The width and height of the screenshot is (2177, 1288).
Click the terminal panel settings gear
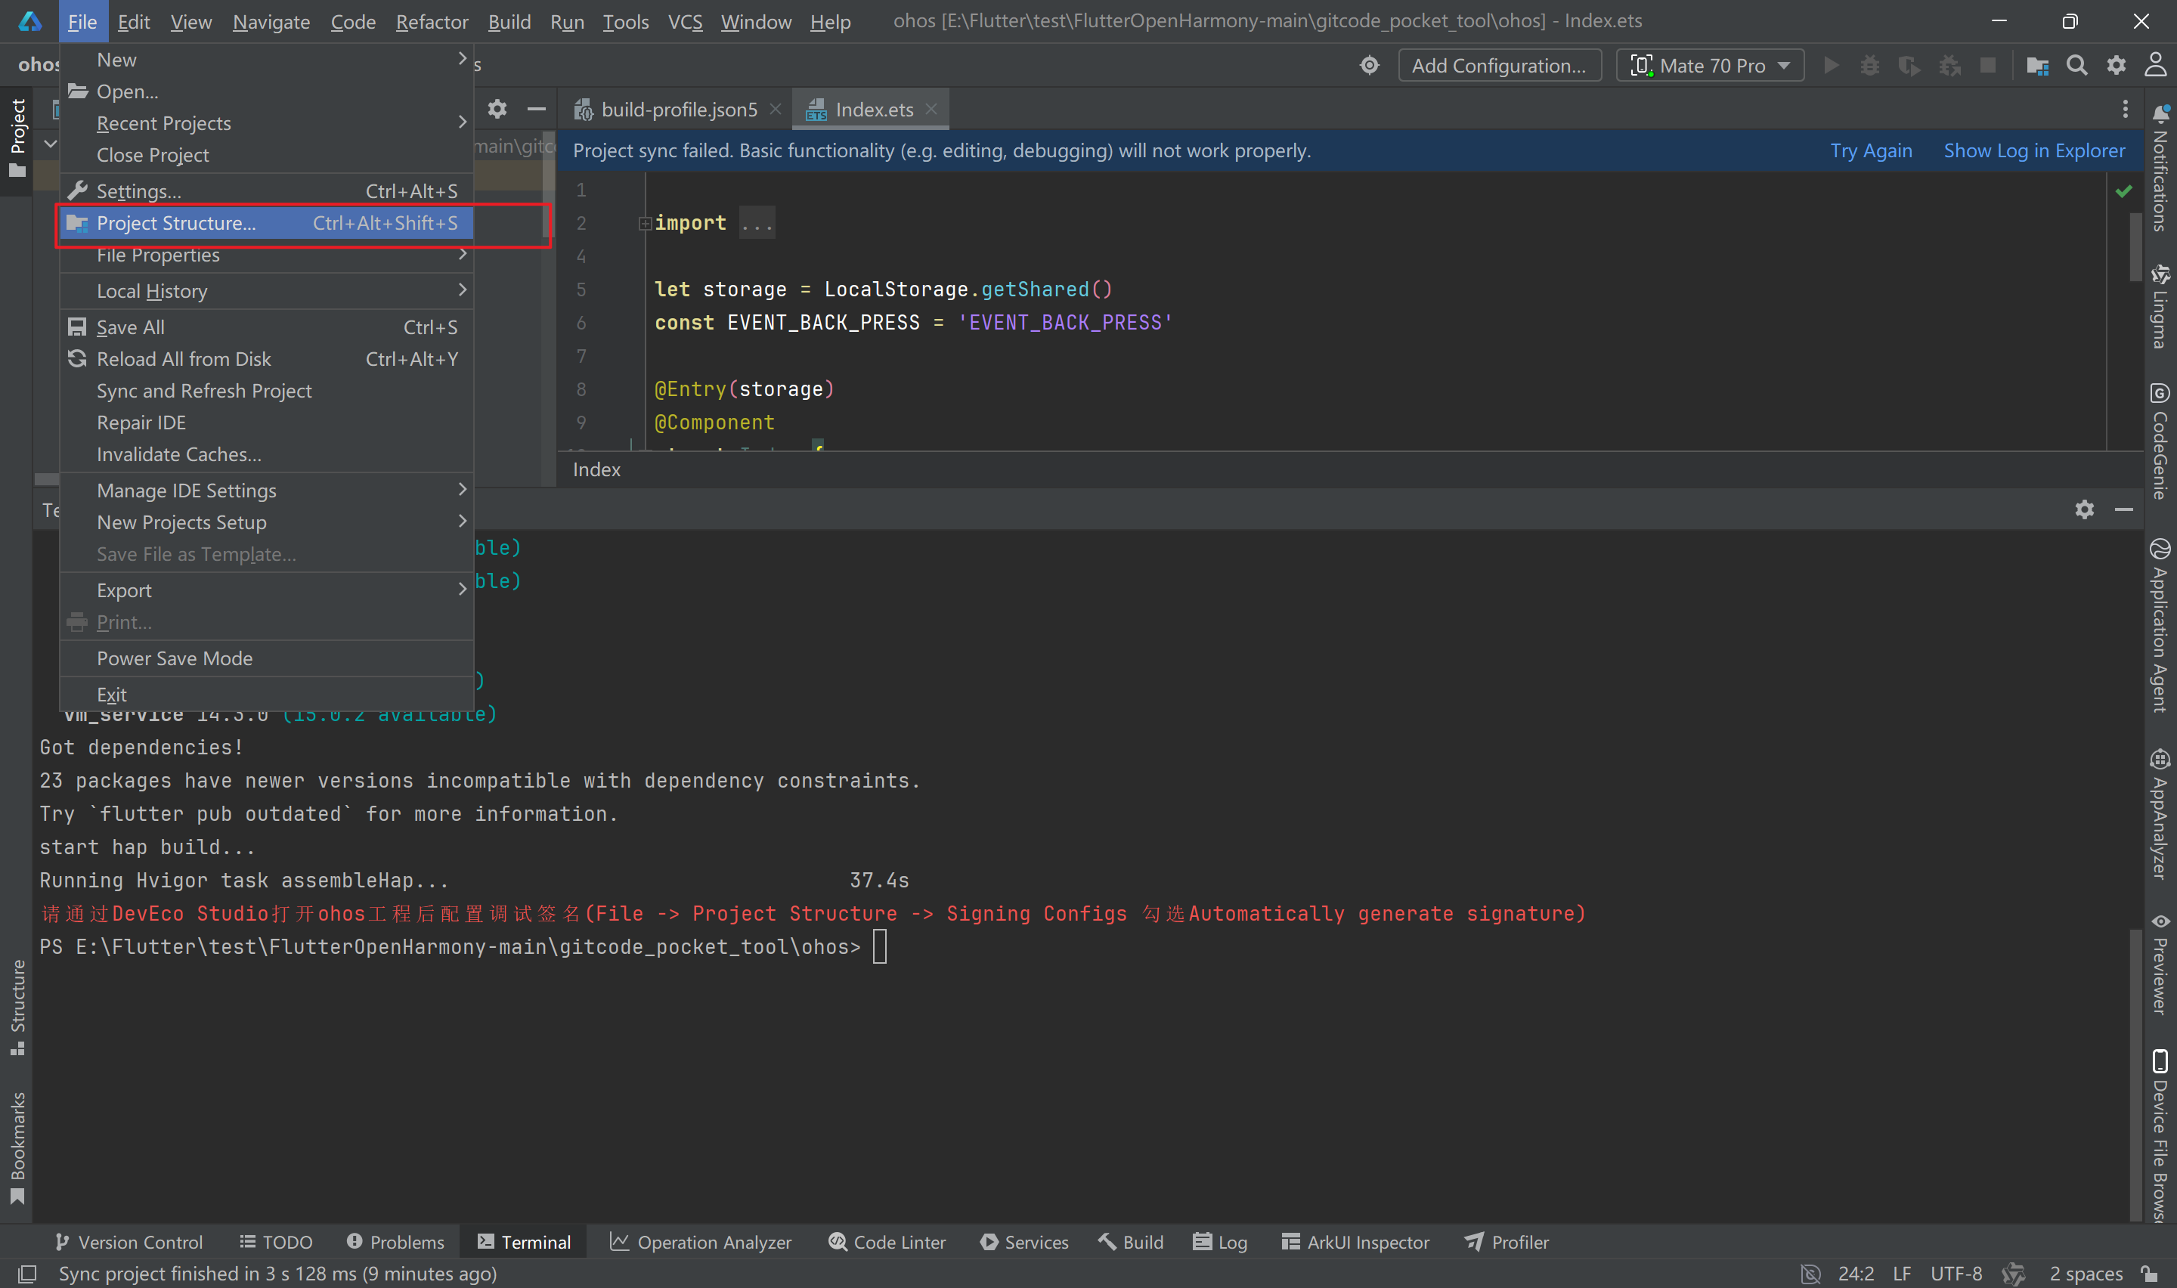pyautogui.click(x=2084, y=509)
